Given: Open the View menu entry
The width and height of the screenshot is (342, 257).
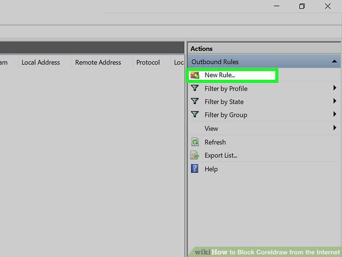Looking at the screenshot, I should click(x=211, y=129).
